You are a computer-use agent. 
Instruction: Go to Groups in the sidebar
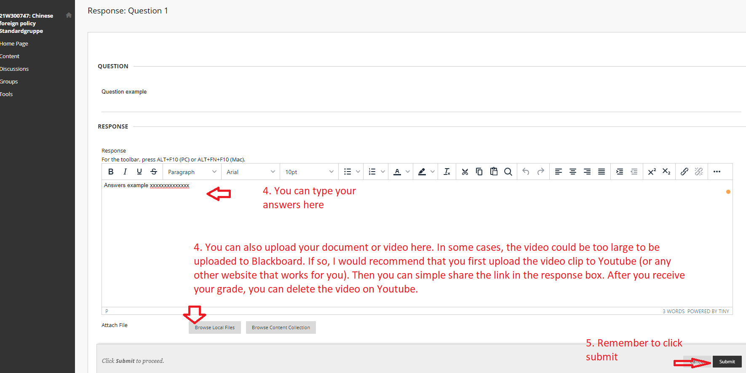tap(9, 81)
